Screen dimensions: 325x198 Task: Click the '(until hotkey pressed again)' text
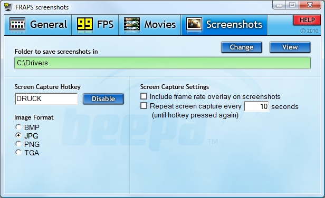coord(195,115)
